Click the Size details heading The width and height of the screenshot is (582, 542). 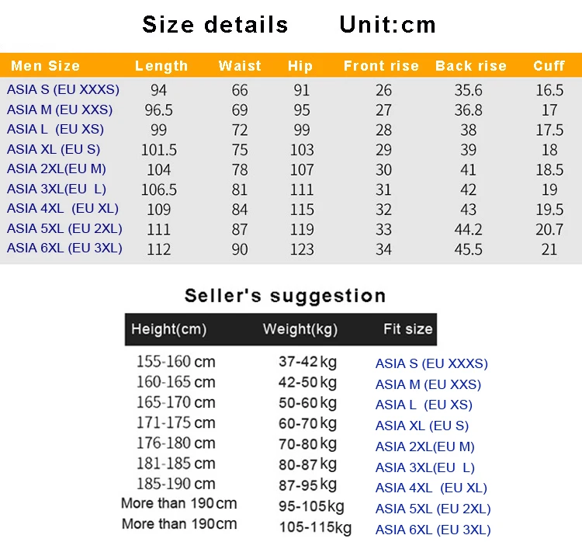[215, 25]
